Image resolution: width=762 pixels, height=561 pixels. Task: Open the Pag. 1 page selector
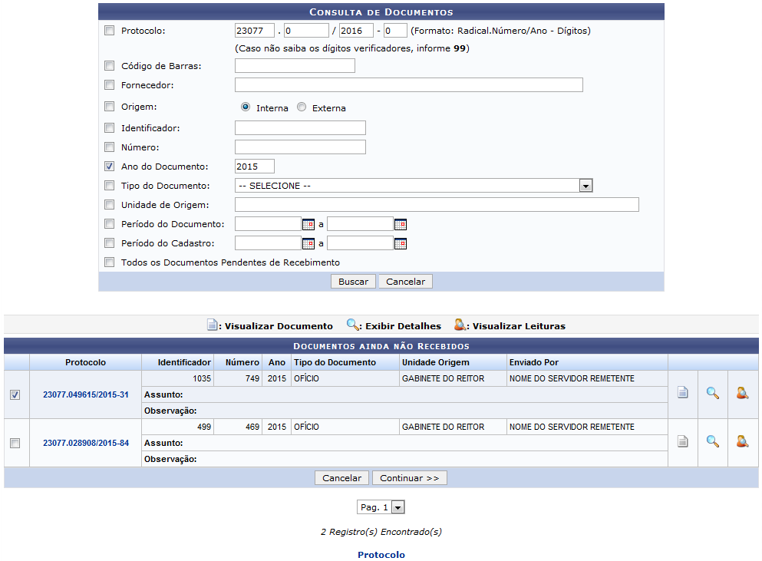(x=381, y=507)
